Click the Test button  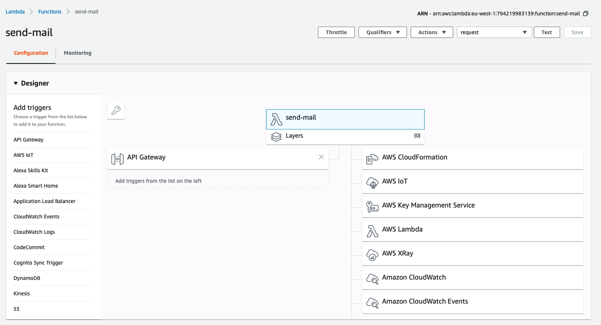[x=547, y=32]
